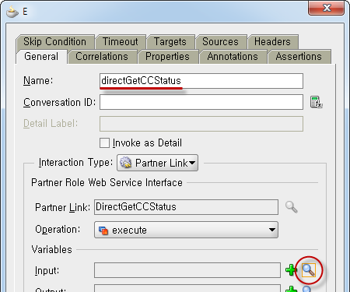Browse Input variables with the magnifier icon
The image size is (350, 292).
(x=309, y=270)
